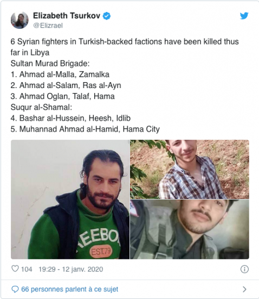
Task: Click the speech bubble reply icon
Action: coord(15,289)
